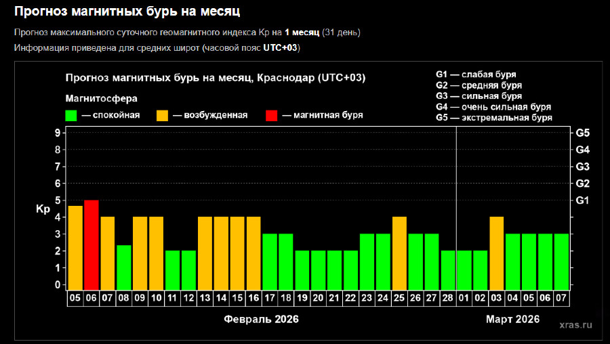This screenshot has width=610, height=344.
Task: Click the date label 28 on the x-axis
Action: pyautogui.click(x=448, y=297)
